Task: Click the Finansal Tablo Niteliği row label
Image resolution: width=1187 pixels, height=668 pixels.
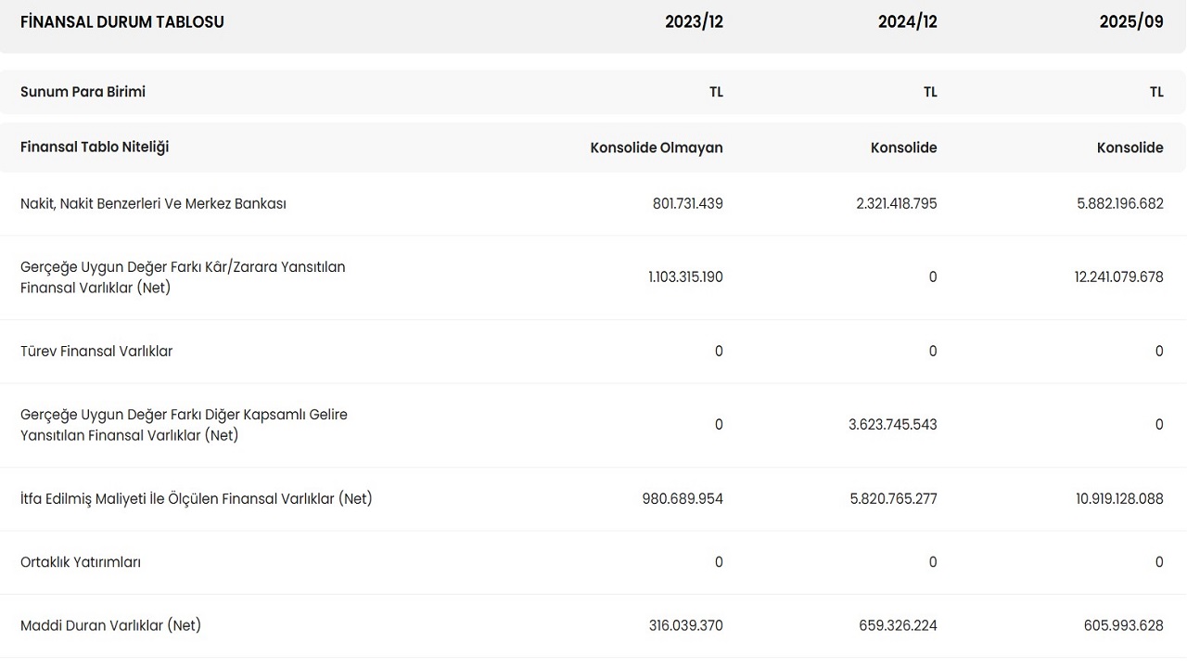Action: point(95,148)
